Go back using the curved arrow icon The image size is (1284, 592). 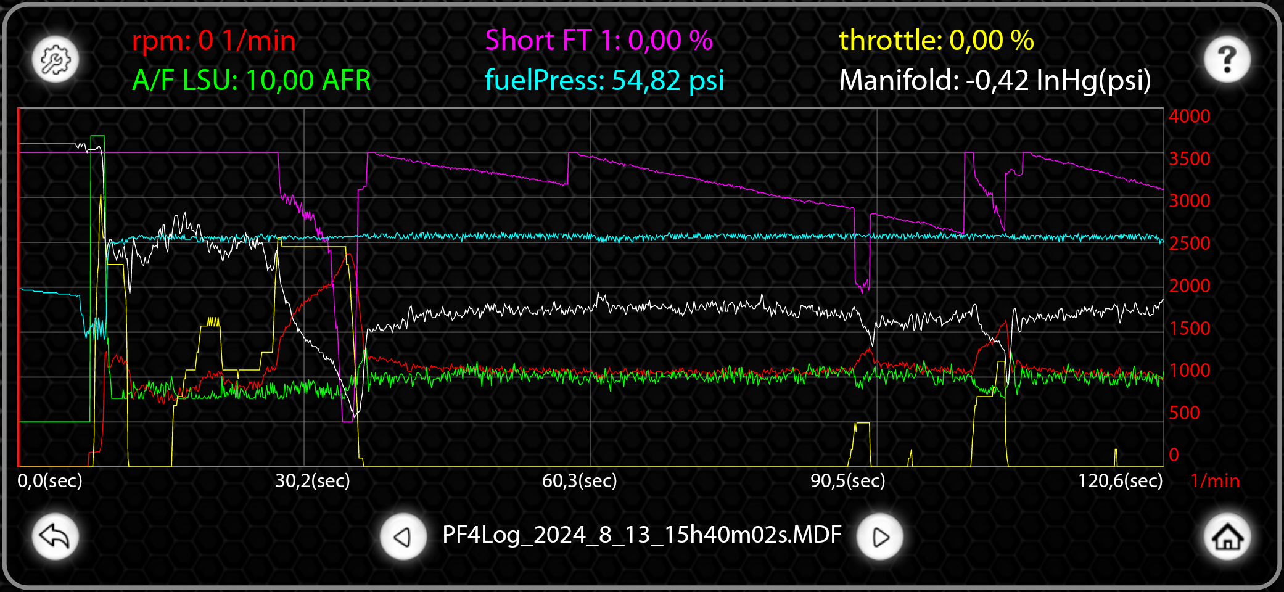coord(56,536)
